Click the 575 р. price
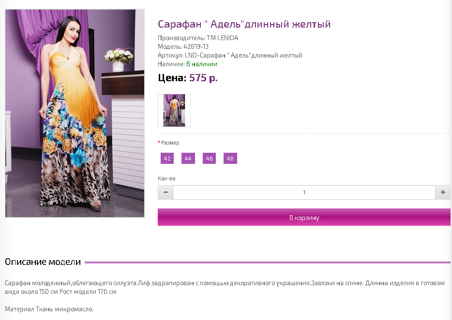This screenshot has width=452, height=320. coord(203,78)
